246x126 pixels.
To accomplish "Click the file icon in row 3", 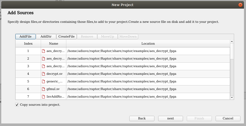I will [44, 66].
